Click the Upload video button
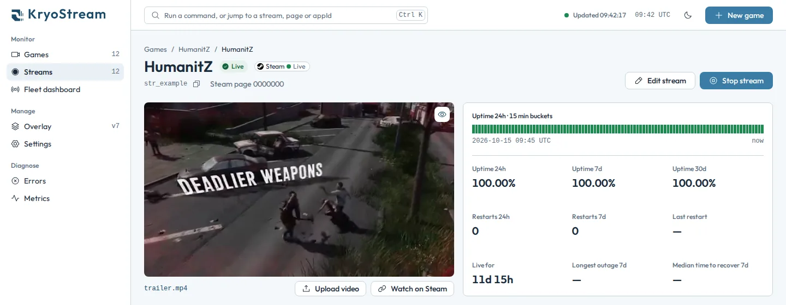 (x=330, y=289)
